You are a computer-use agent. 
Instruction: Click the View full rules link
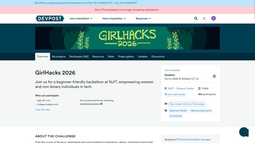click(x=42, y=110)
